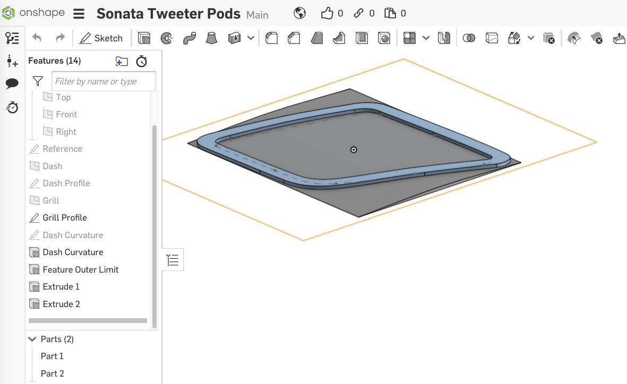The height and width of the screenshot is (384, 627).
Task: Select the Hole tool
Action: click(x=384, y=38)
